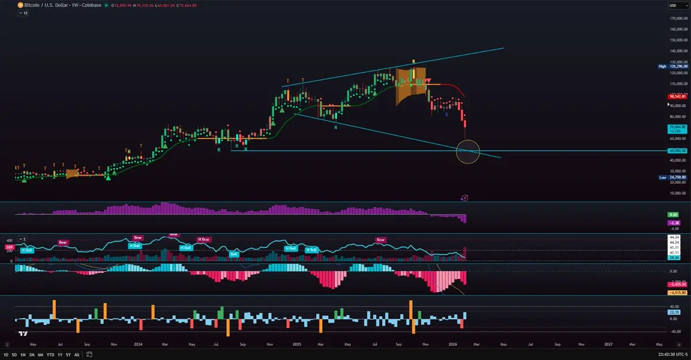691x360 pixels.
Task: Click the clock timezone 23:42:30 UTC-5
Action: coord(672,355)
